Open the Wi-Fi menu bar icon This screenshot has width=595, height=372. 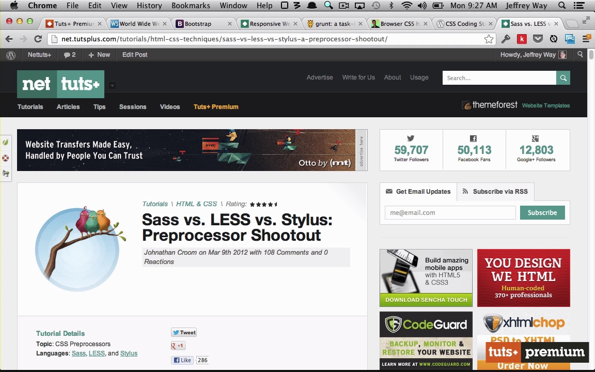click(406, 5)
